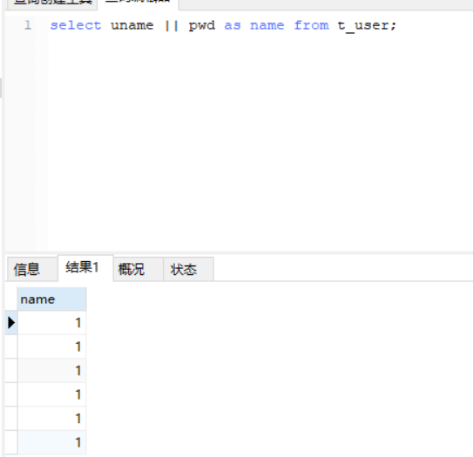The height and width of the screenshot is (457, 473).
Task: Click the 'from' keyword in the query
Action: [x=312, y=25]
